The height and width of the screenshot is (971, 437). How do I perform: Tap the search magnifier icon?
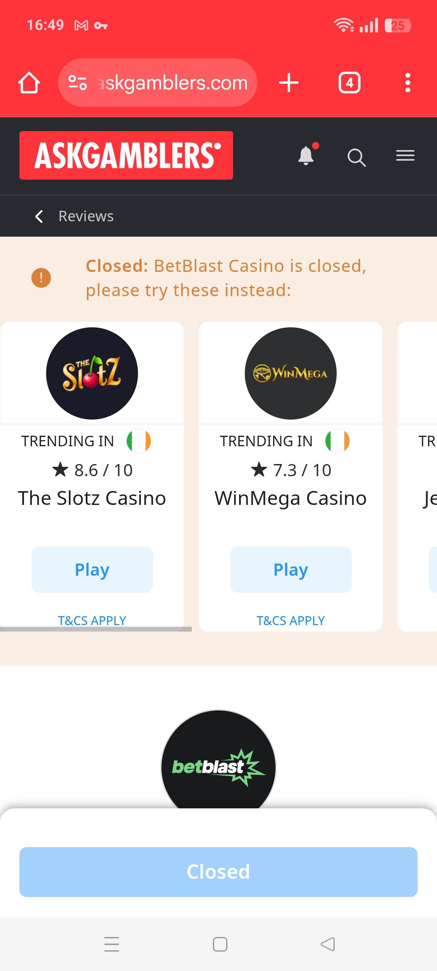356,157
